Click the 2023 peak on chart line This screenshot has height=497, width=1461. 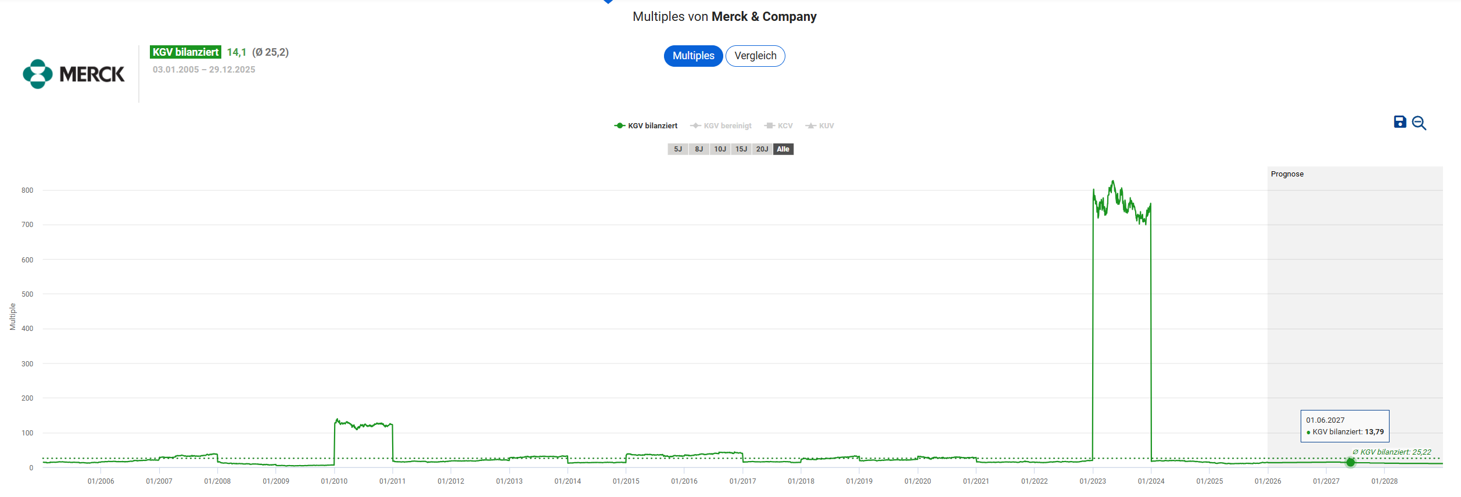[x=1112, y=182]
